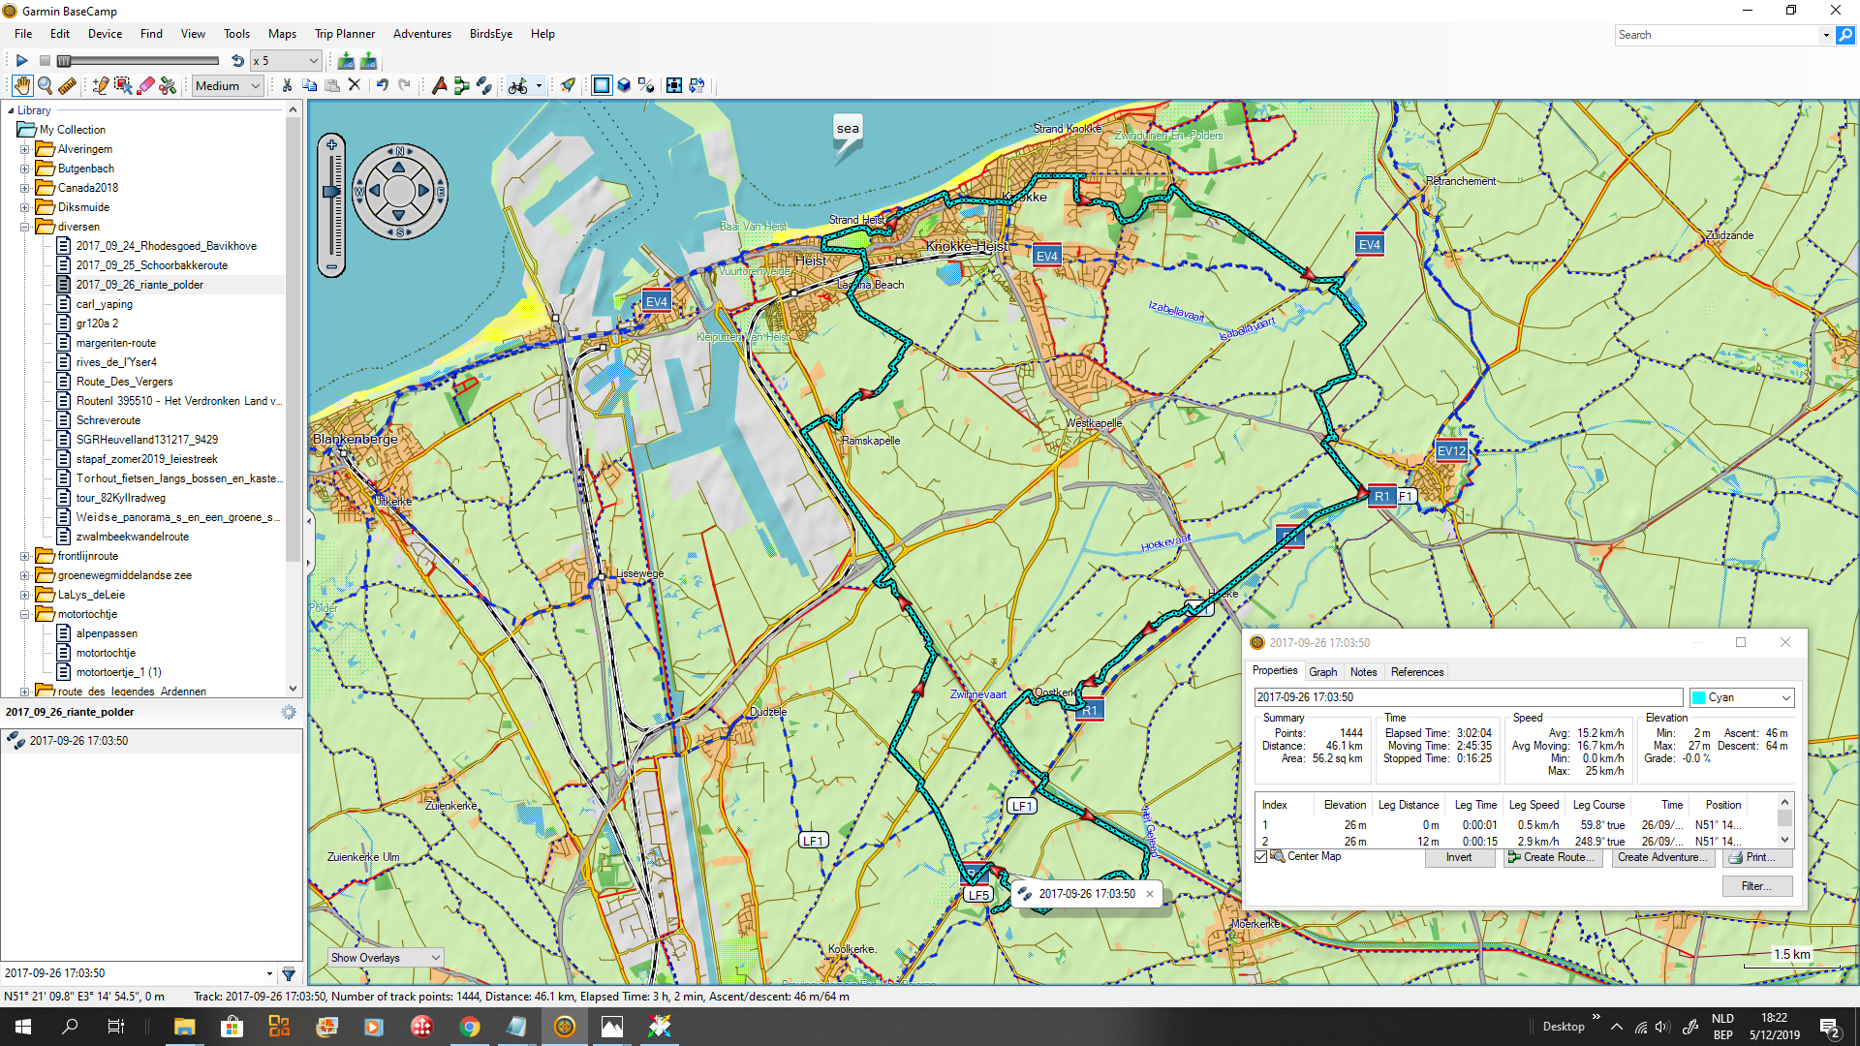Expand the Alveringem folder
The width and height of the screenshot is (1860, 1046).
24,149
